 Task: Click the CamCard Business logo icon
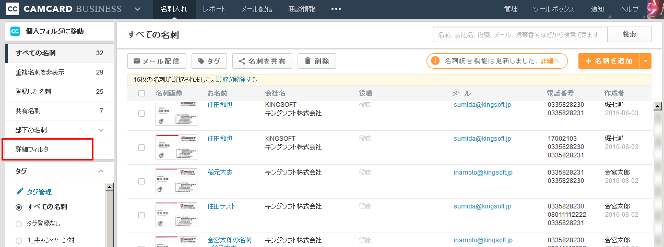coord(13,9)
